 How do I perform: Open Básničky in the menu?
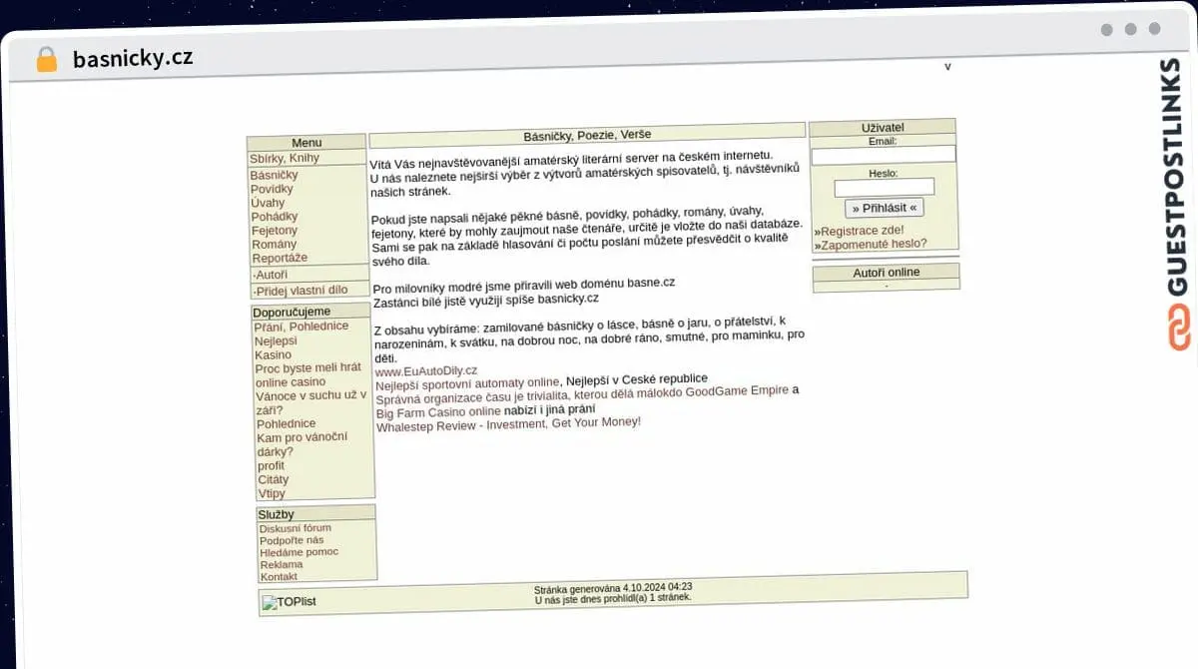pyautogui.click(x=274, y=175)
